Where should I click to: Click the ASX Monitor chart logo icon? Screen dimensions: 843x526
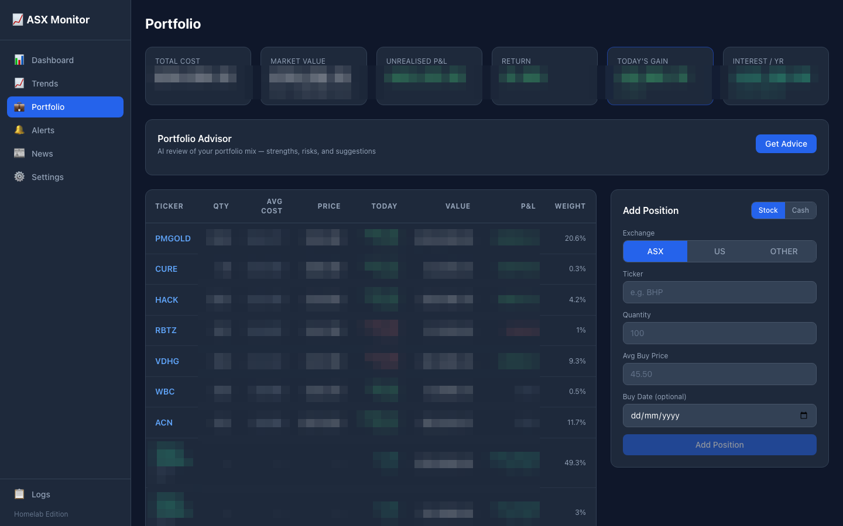[x=18, y=20]
